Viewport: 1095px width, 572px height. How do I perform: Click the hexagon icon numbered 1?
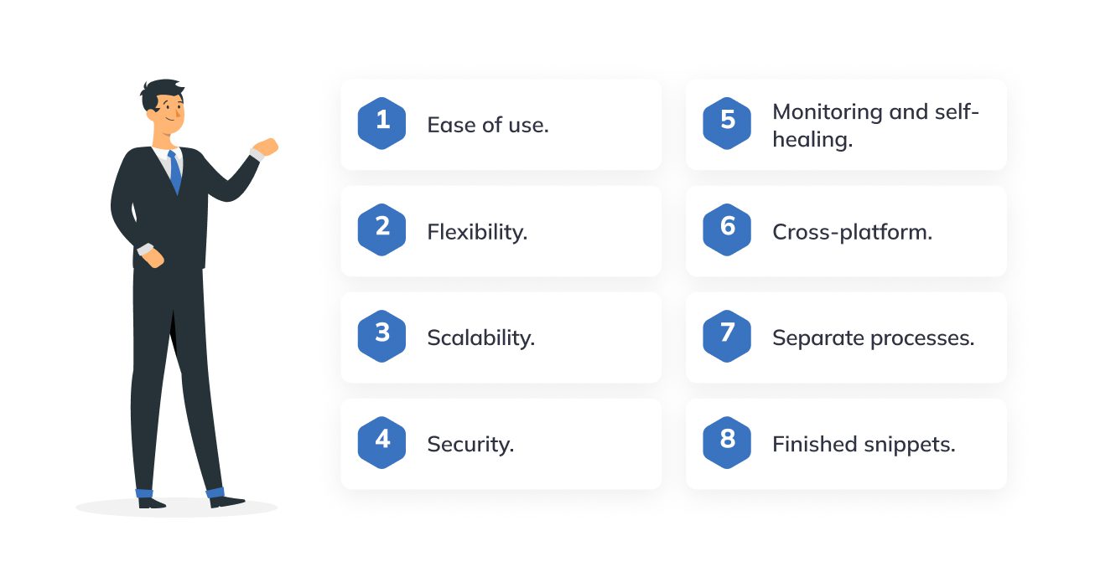(381, 123)
